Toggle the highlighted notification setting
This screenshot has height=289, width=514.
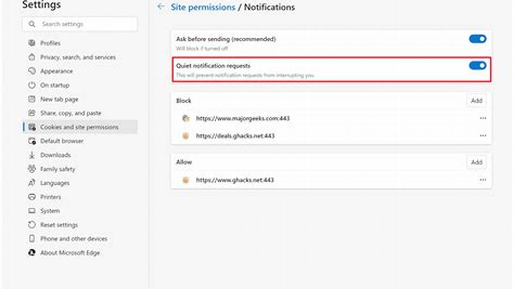pyautogui.click(x=477, y=65)
